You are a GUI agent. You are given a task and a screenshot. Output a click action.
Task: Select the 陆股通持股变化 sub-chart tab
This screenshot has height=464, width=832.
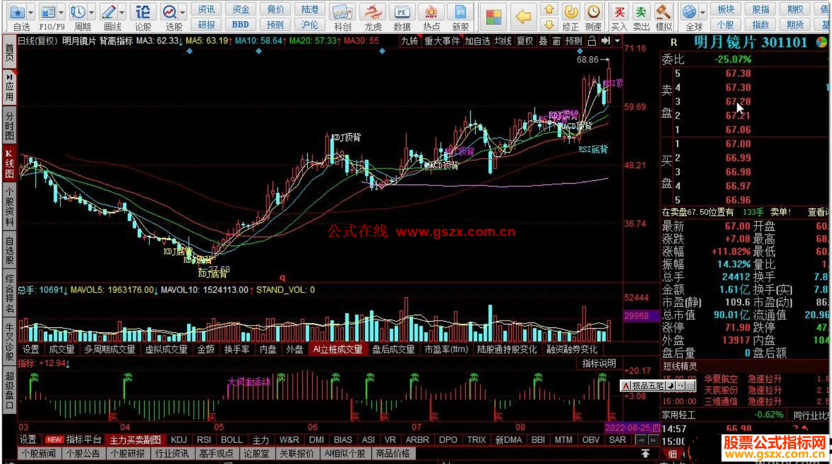507,349
